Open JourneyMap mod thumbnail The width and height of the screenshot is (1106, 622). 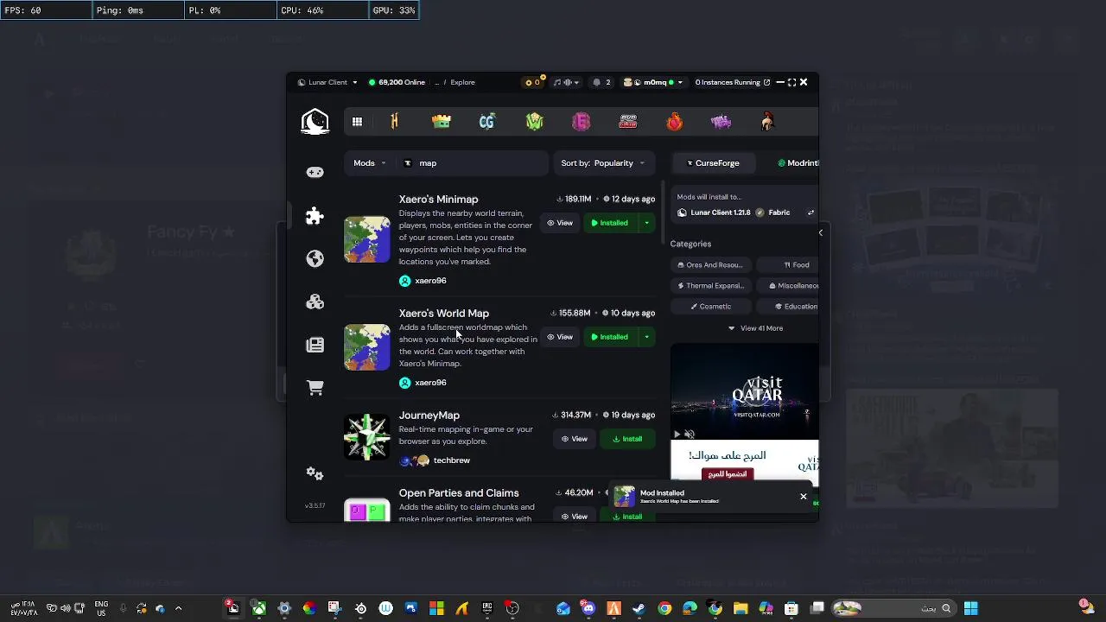(x=367, y=438)
